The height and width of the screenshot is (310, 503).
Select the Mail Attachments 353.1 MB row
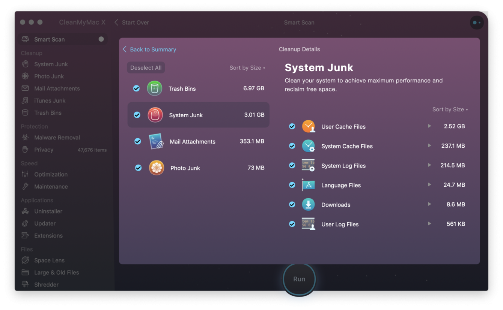pos(199,141)
